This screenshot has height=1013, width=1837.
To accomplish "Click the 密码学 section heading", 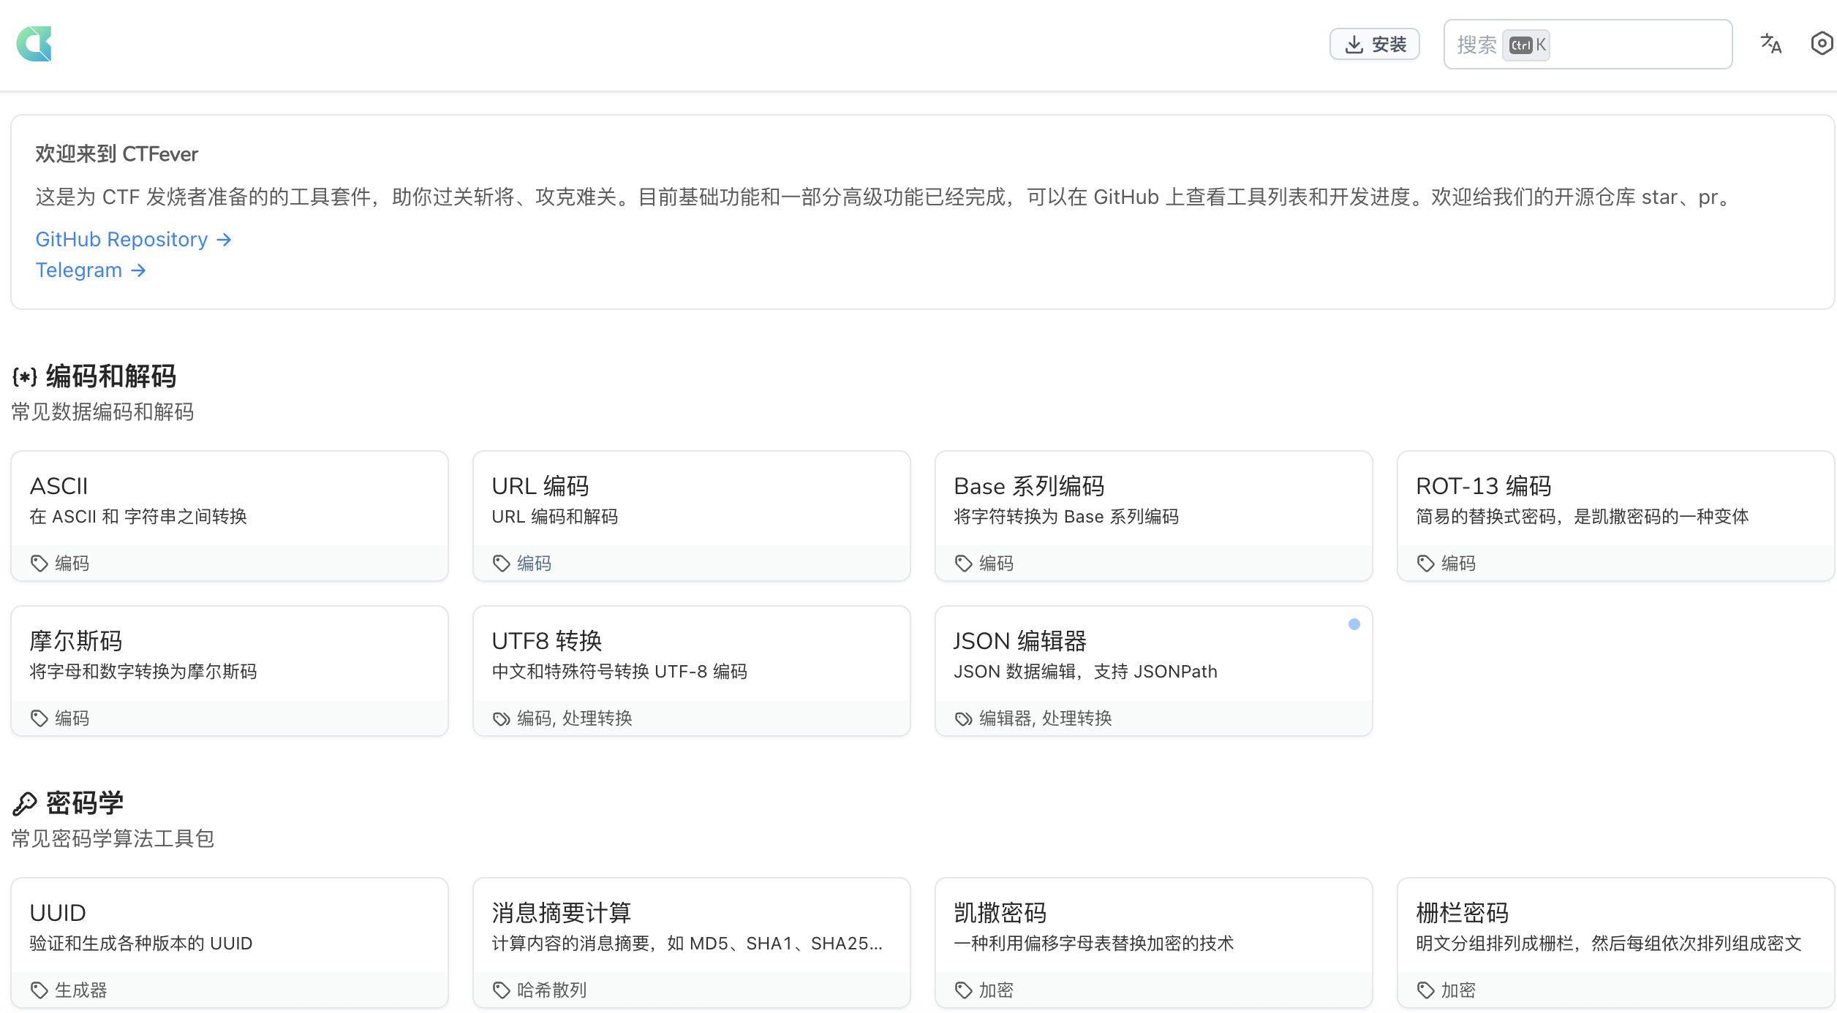I will (85, 803).
